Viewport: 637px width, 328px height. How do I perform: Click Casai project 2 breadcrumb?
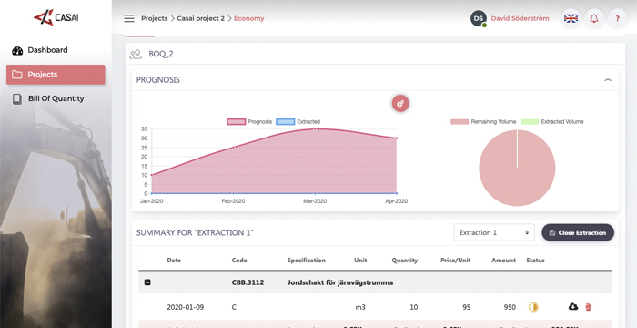[x=201, y=18]
